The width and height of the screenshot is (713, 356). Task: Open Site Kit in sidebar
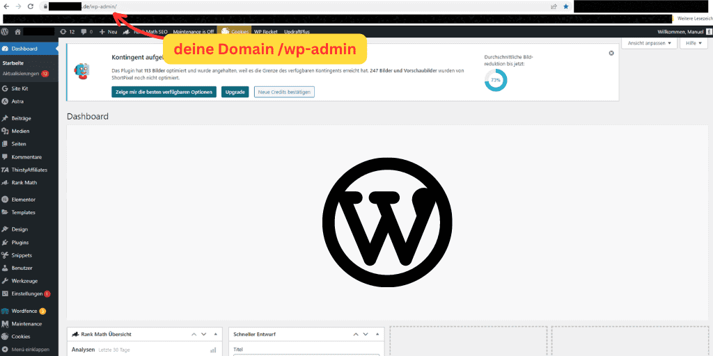(29, 88)
